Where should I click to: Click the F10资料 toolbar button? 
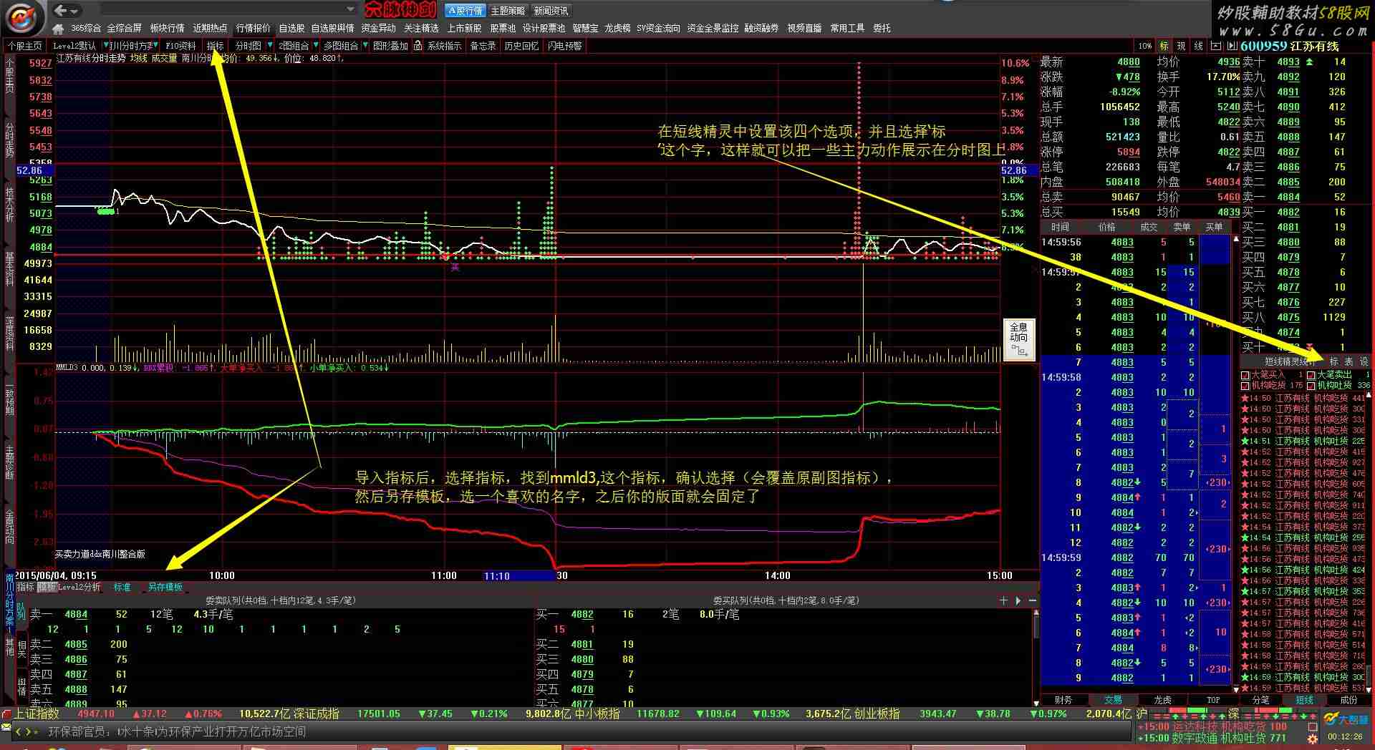pos(180,46)
